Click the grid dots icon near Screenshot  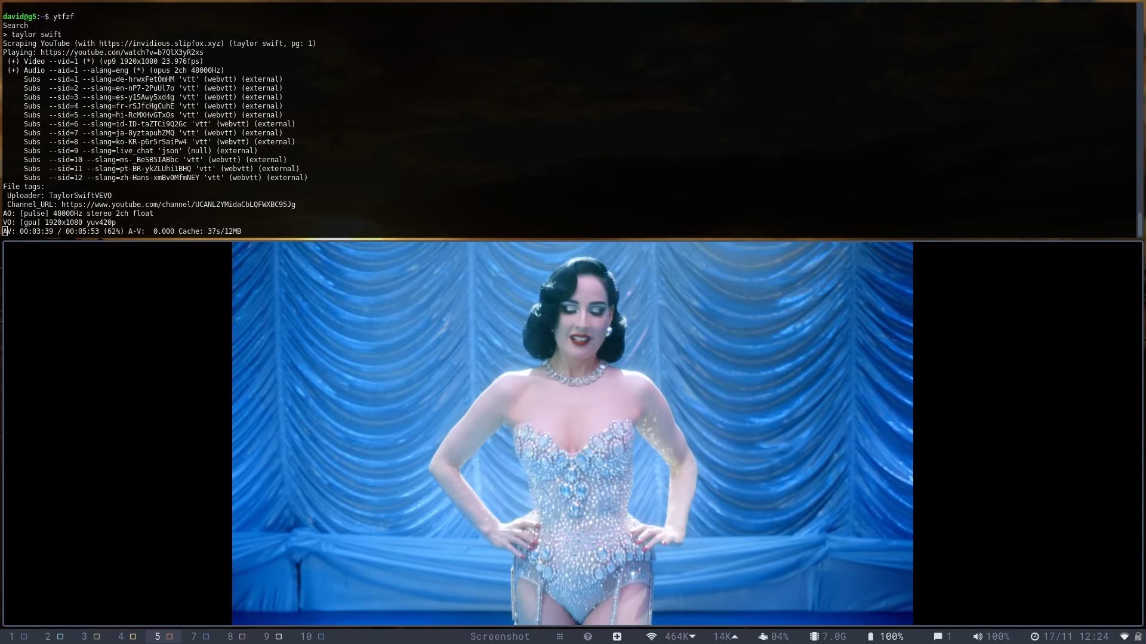click(x=559, y=636)
